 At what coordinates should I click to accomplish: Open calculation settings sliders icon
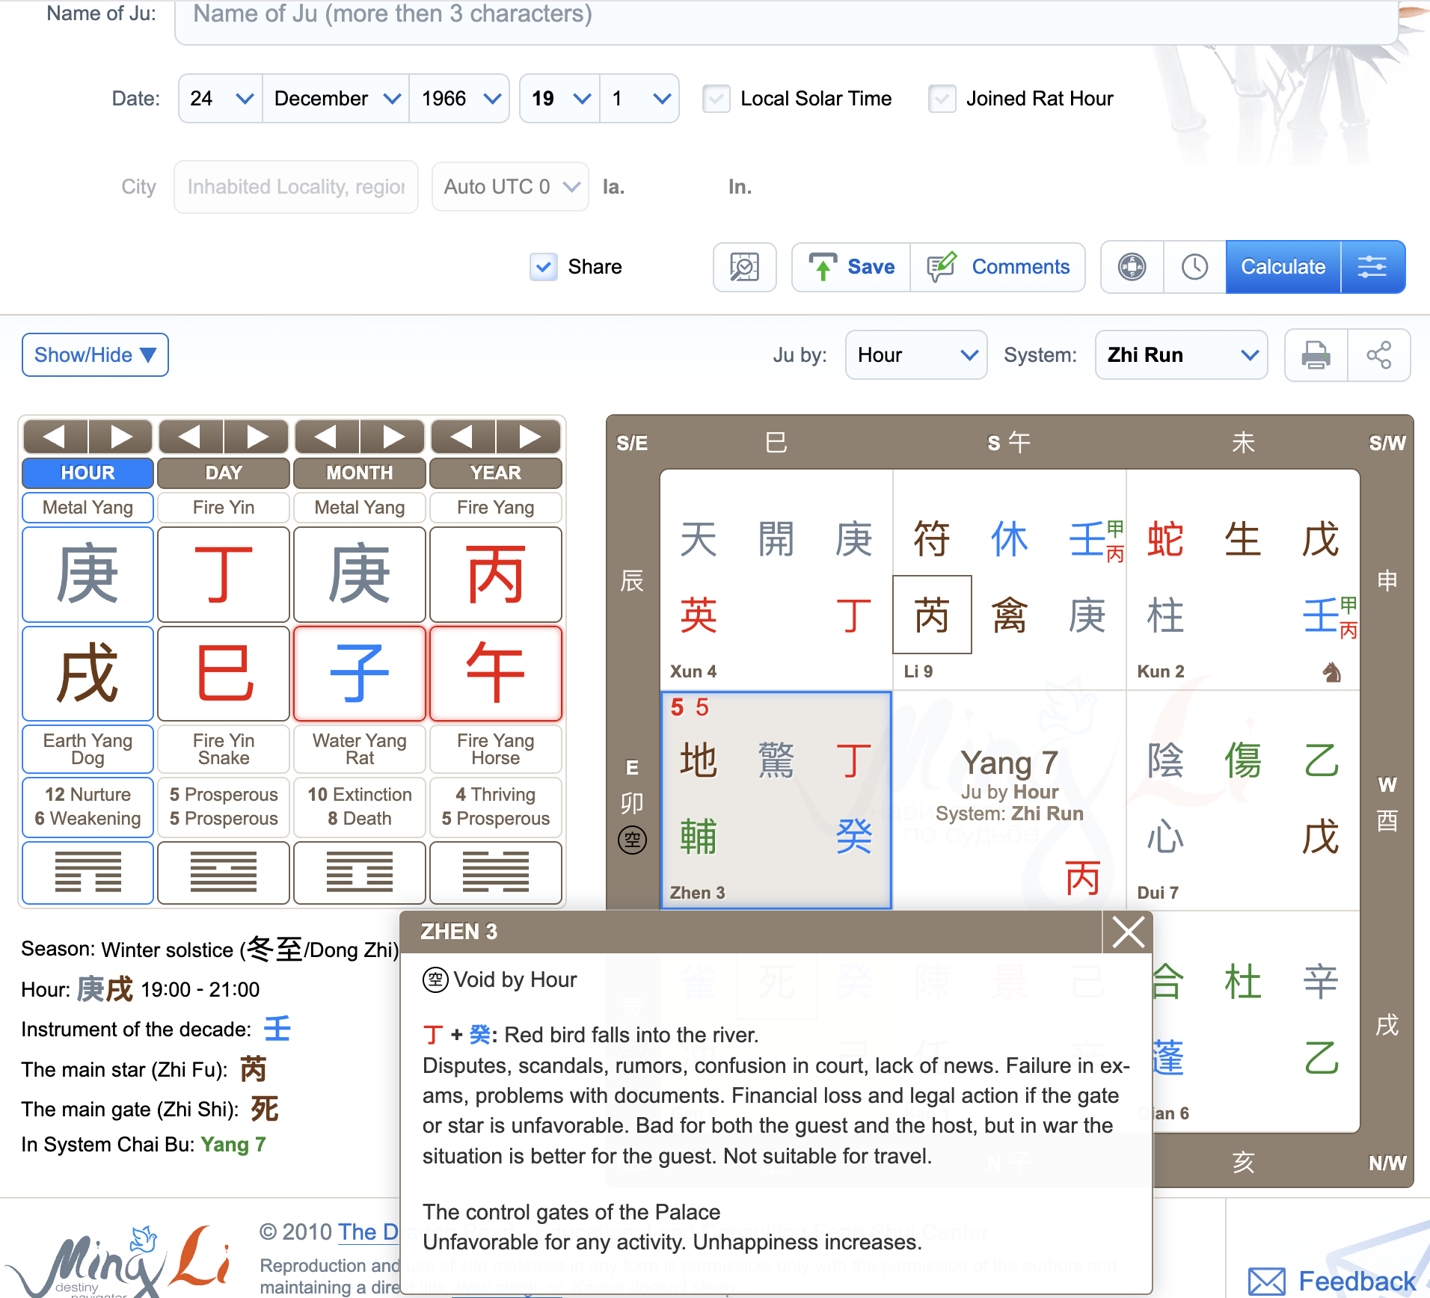click(x=1372, y=267)
